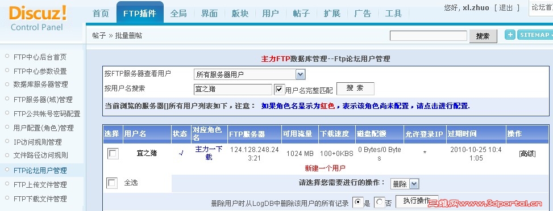Viewport: 553px width, 211px height.
Task: Switch to the 帖子 tab
Action: click(301, 14)
